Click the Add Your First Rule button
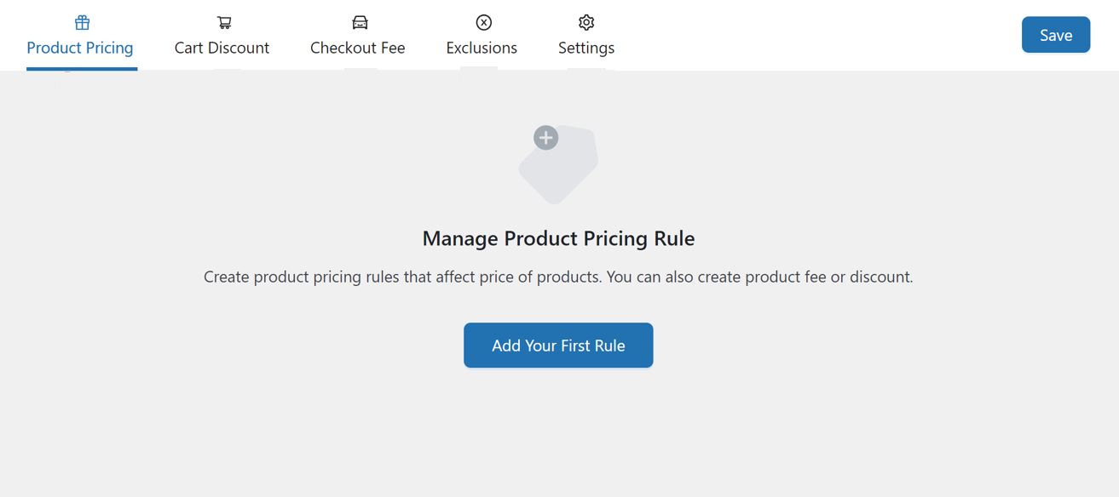This screenshot has width=1119, height=497. click(558, 346)
